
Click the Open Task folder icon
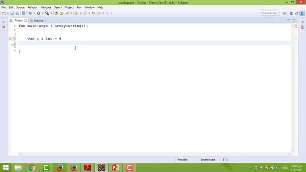click(62, 13)
